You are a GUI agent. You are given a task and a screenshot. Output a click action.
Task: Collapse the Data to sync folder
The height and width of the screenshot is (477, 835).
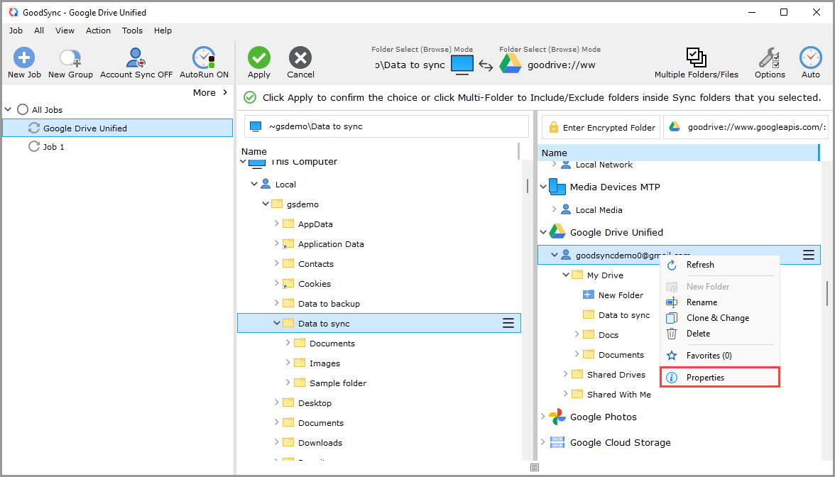(x=276, y=323)
